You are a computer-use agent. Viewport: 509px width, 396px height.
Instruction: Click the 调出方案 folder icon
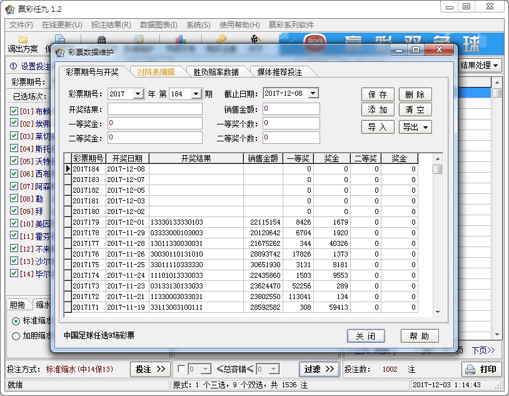pos(23,39)
